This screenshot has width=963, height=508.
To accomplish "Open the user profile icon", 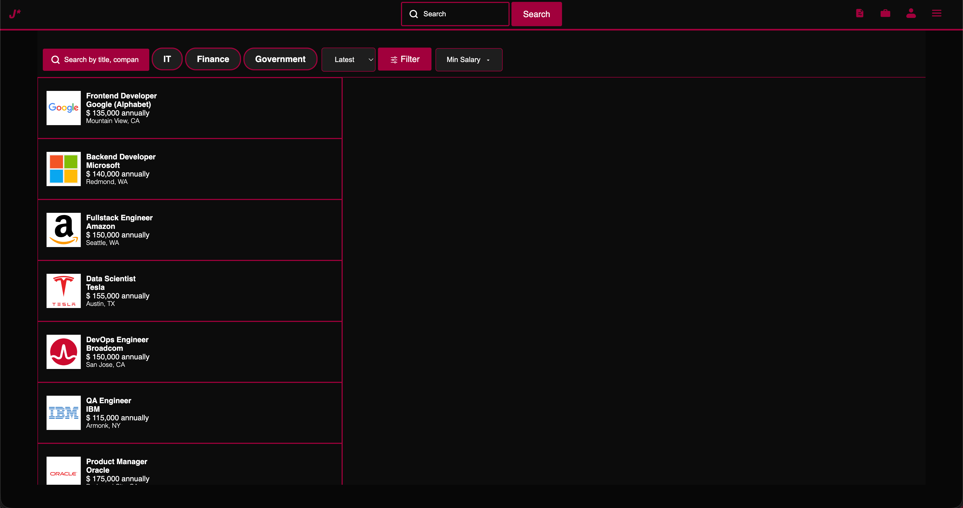I will [x=911, y=13].
